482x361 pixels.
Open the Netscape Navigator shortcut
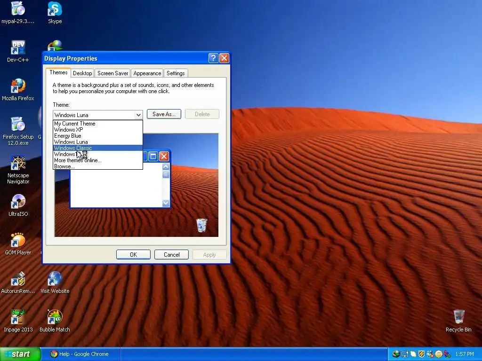(18, 170)
